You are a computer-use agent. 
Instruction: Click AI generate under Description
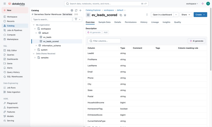pos(94,32)
